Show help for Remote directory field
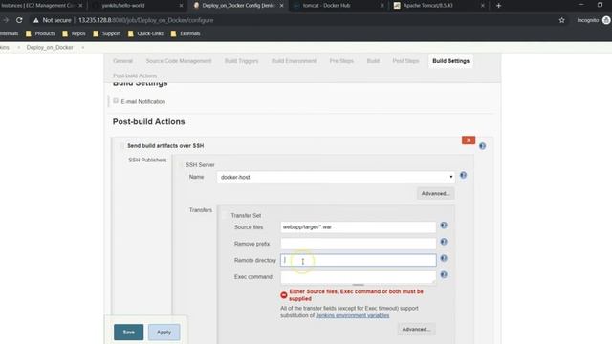 [x=444, y=258]
